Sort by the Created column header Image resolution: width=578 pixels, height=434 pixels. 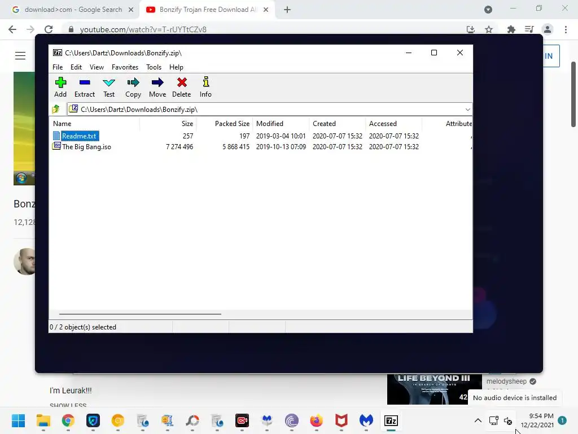pyautogui.click(x=338, y=124)
